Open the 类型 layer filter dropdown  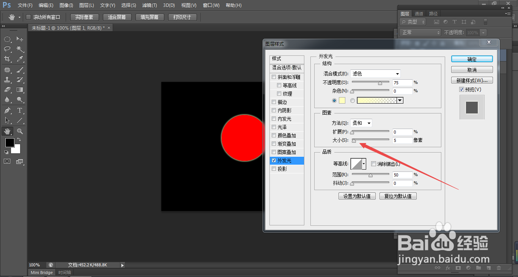(x=413, y=22)
